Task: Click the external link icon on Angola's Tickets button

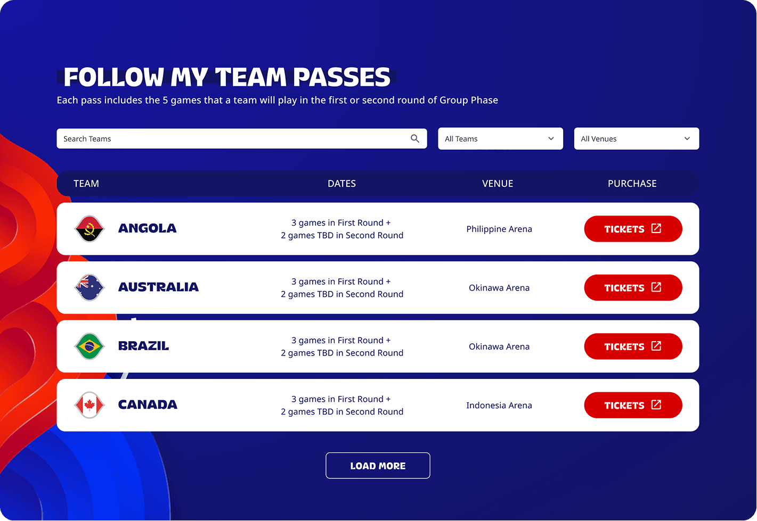Action: click(x=656, y=228)
